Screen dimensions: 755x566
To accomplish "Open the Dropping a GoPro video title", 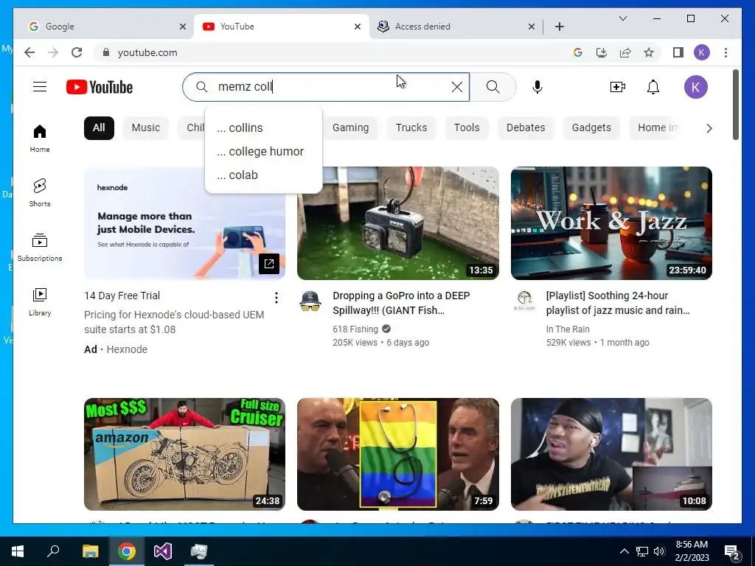I will 401,303.
